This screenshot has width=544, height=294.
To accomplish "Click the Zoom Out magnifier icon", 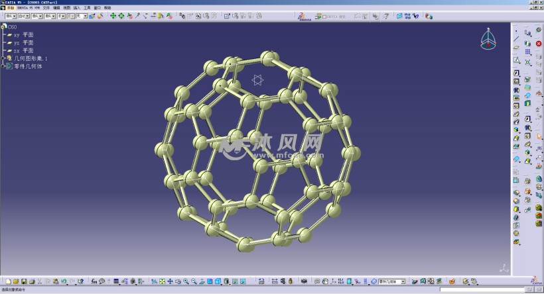I will tap(194, 281).
